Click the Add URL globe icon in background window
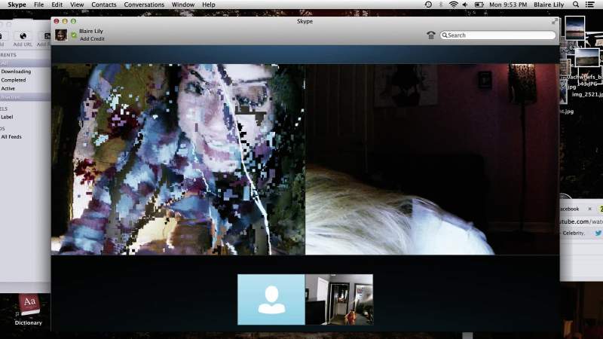The height and width of the screenshot is (339, 603). click(x=23, y=36)
